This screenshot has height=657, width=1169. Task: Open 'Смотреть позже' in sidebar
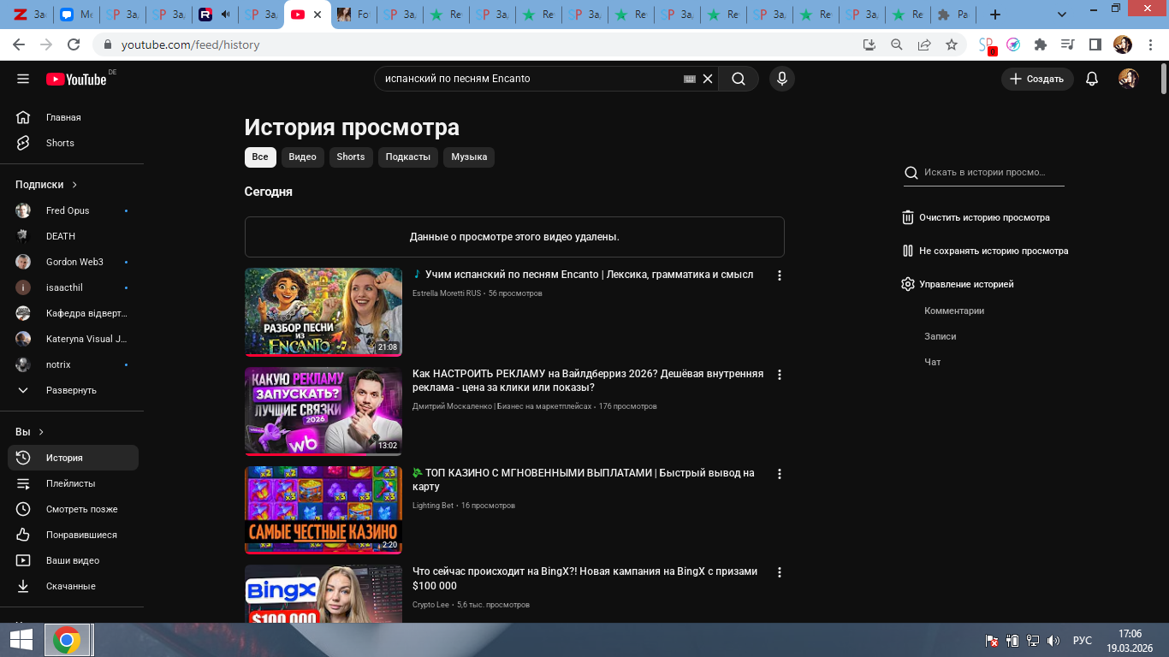pos(72,509)
